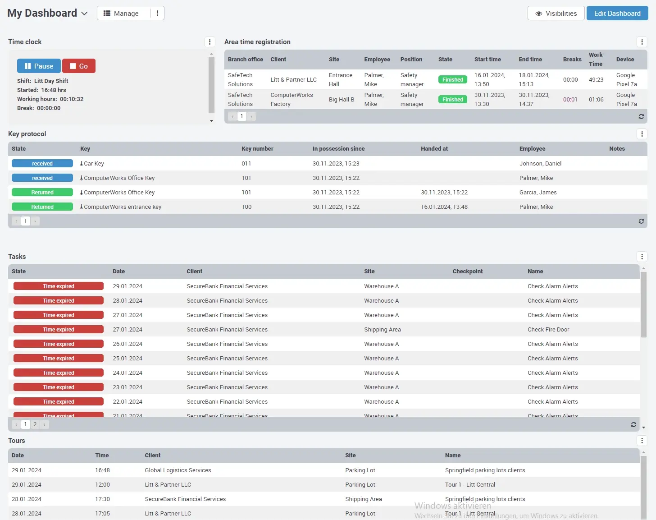Click the red Go button
The image size is (656, 520).
pos(79,66)
